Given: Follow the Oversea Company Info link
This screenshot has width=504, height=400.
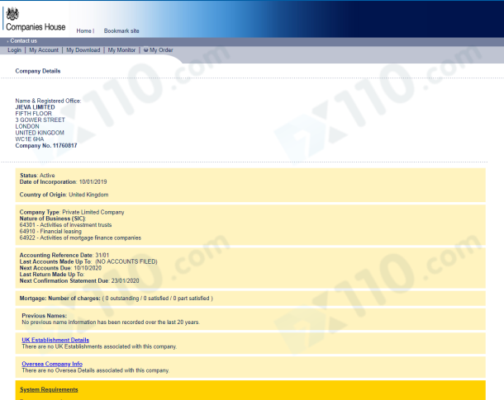Looking at the screenshot, I should coord(52,364).
